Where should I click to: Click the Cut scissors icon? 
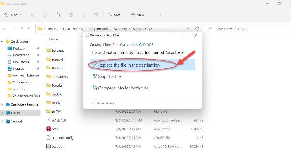[32, 15]
